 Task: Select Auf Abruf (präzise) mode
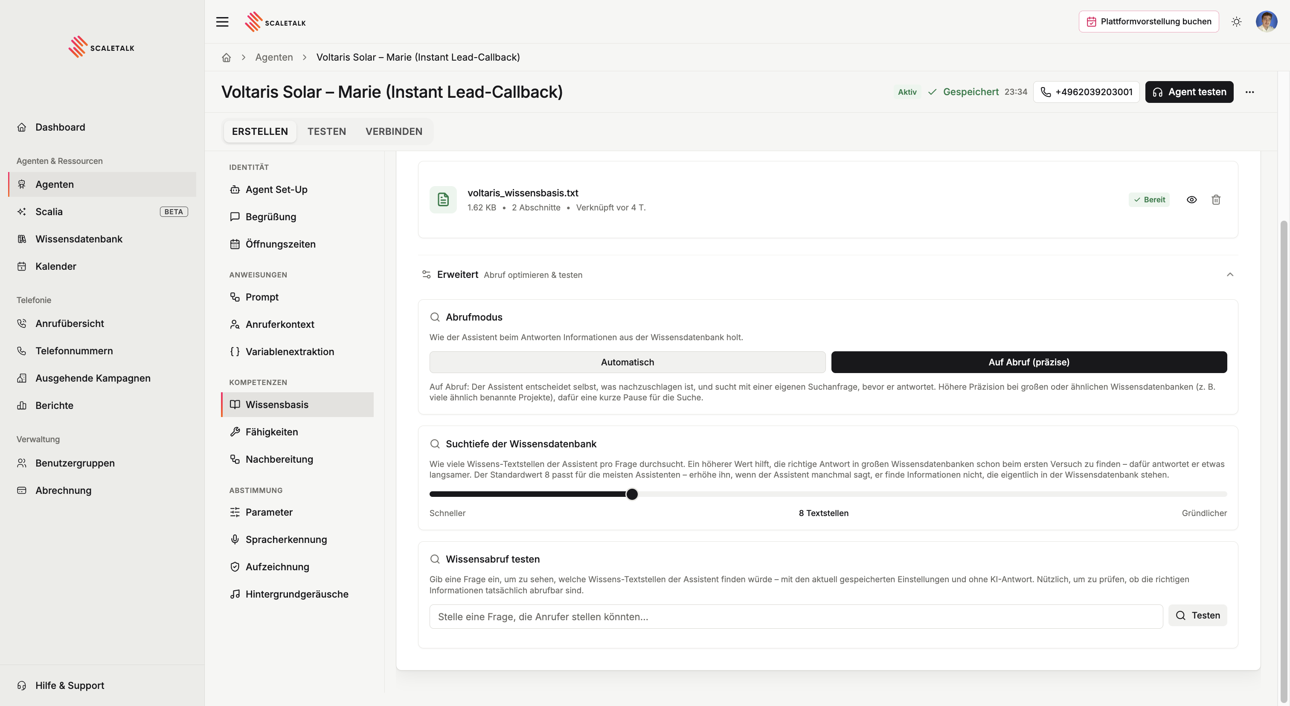click(x=1029, y=362)
